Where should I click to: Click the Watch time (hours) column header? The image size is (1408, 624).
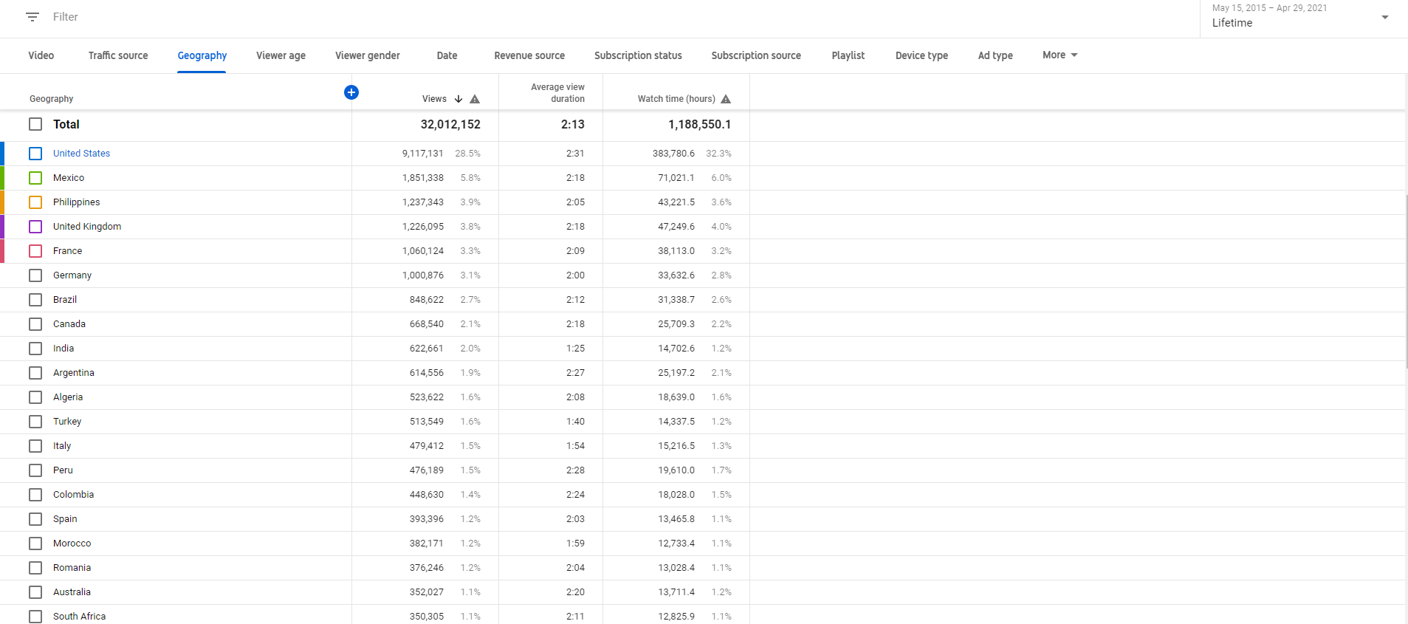676,99
